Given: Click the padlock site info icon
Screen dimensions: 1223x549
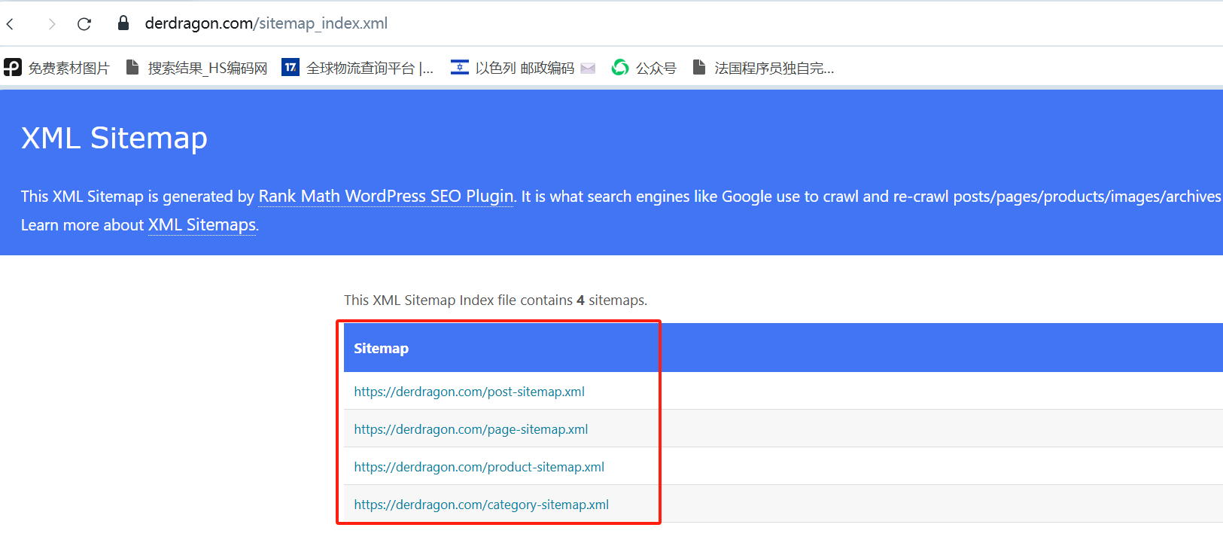Looking at the screenshot, I should tap(123, 23).
